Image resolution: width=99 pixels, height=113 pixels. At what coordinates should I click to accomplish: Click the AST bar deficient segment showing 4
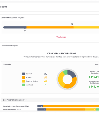pos(42,109)
